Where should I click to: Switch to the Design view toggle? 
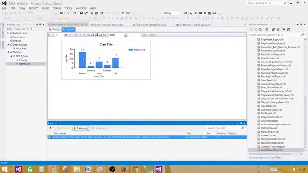(54, 29)
